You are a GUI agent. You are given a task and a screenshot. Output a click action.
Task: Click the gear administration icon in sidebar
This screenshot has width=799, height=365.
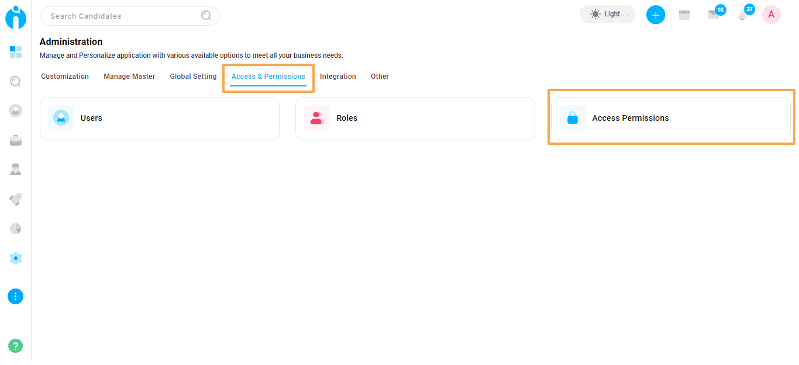click(x=16, y=258)
